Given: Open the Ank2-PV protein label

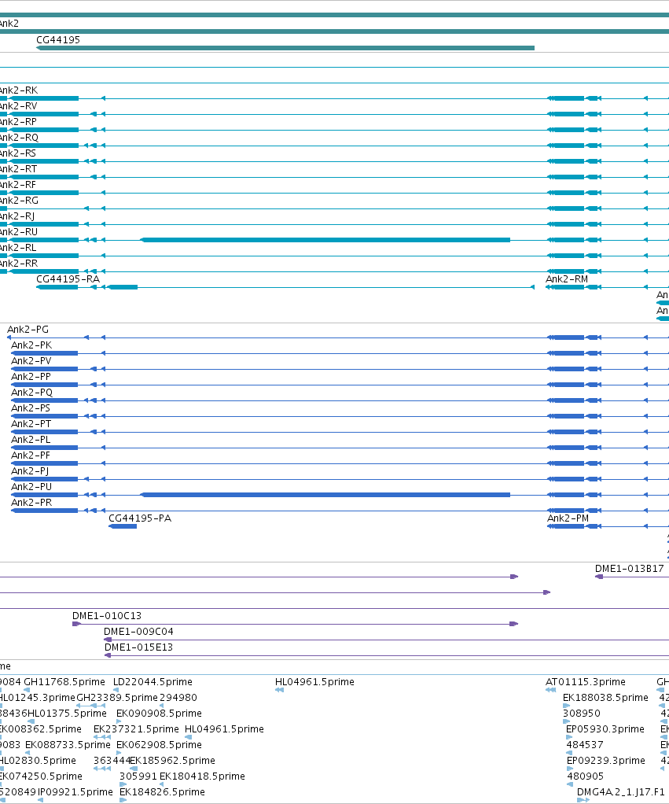Looking at the screenshot, I should click(x=31, y=361).
